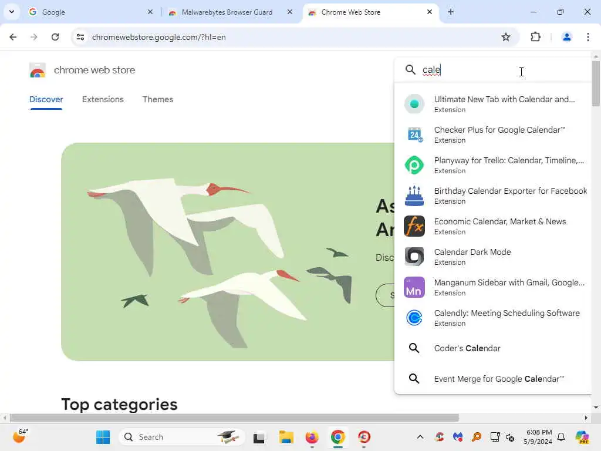Open the Extensions tab in store
The height and width of the screenshot is (451, 601).
coord(103,99)
